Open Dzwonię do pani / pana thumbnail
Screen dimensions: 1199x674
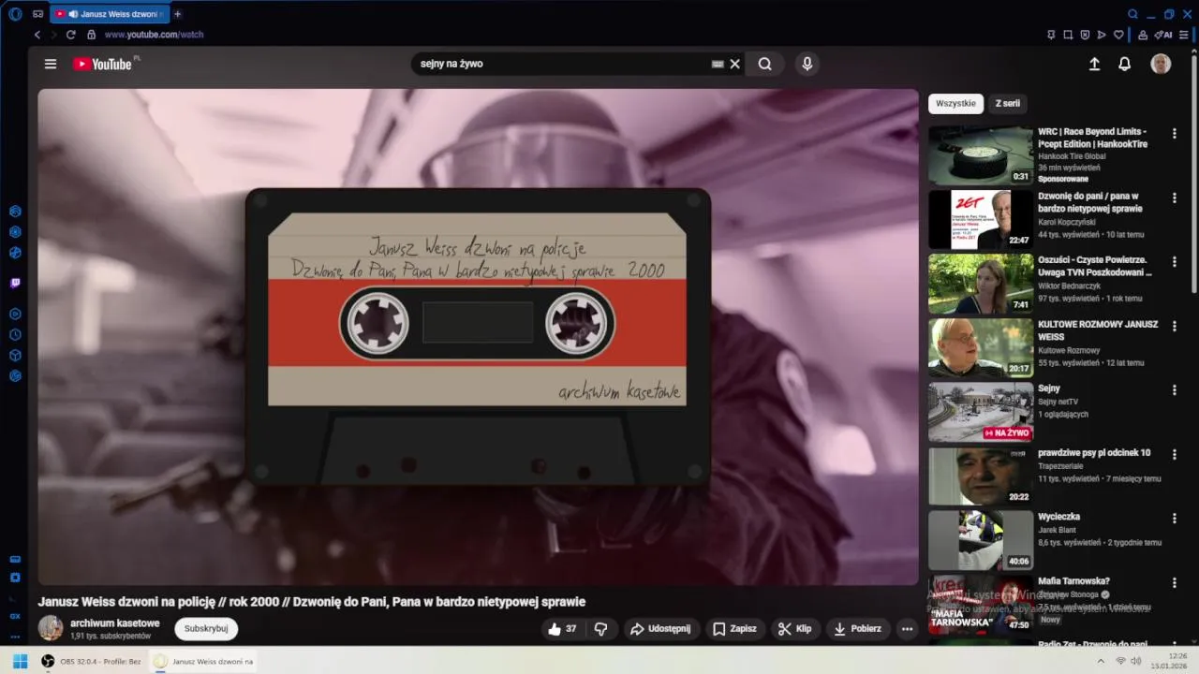point(981,219)
